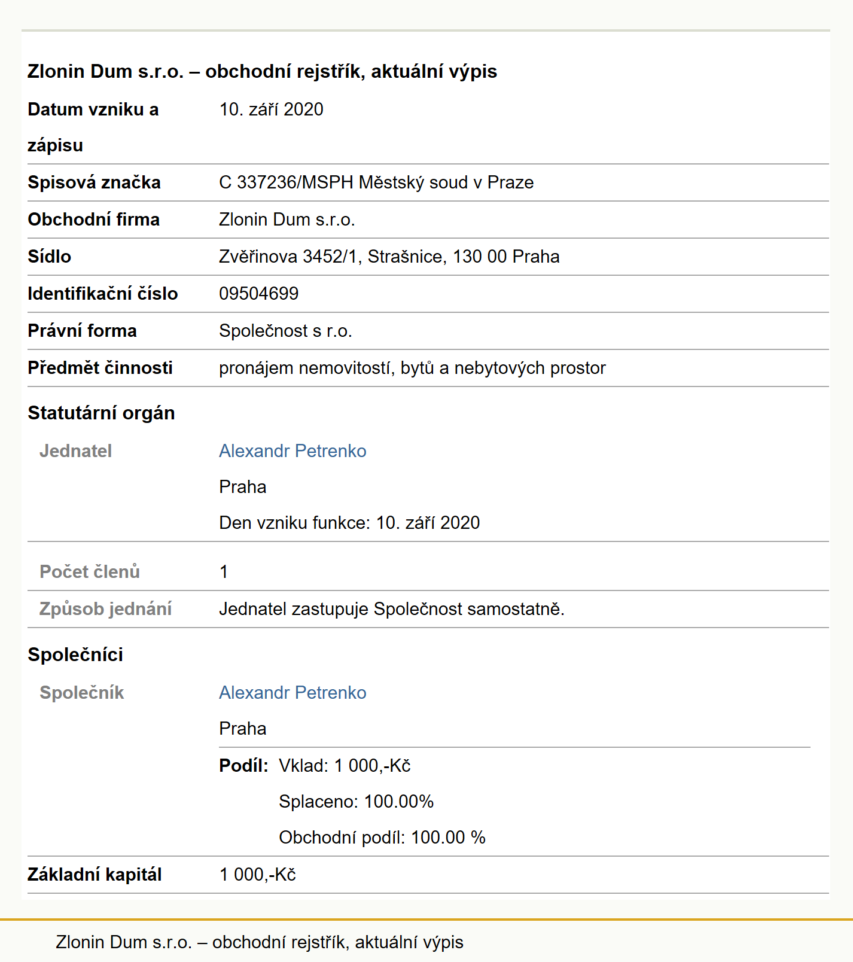Click the Společníci section heading
Image resolution: width=853 pixels, height=962 pixels.
75,654
